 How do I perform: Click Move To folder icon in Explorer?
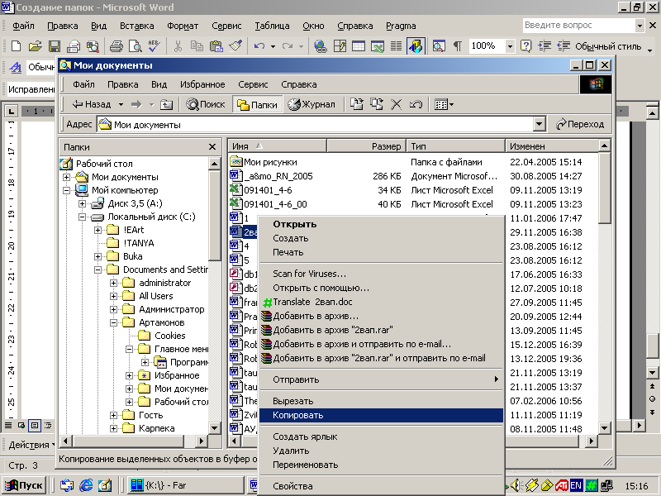(x=357, y=104)
